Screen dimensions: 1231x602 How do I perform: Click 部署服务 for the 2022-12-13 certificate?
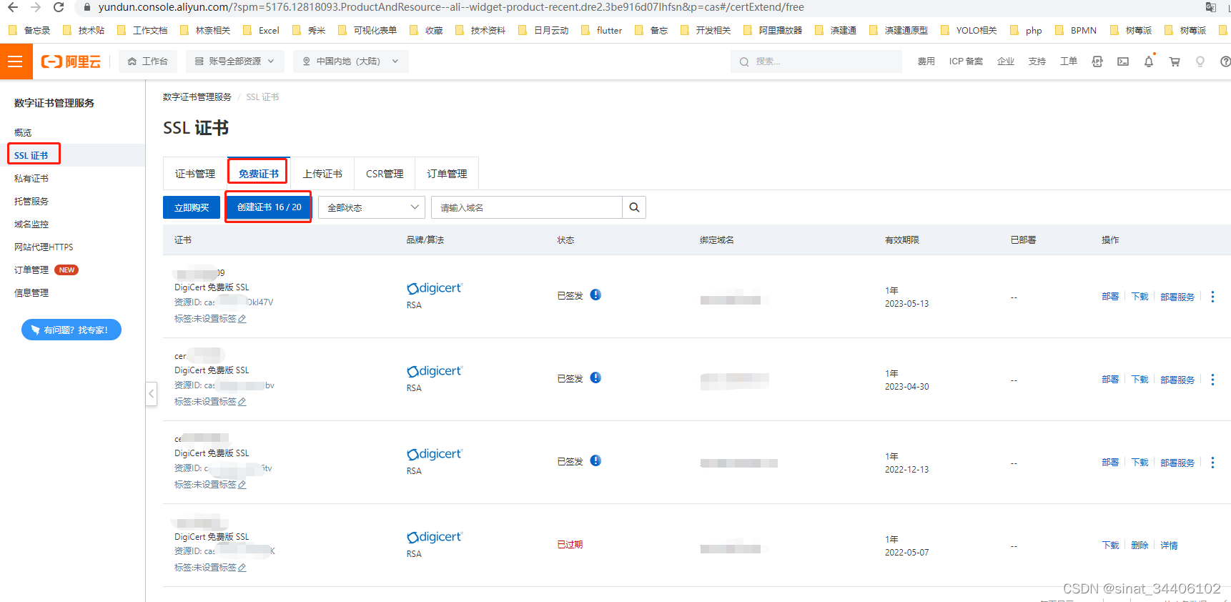point(1177,463)
